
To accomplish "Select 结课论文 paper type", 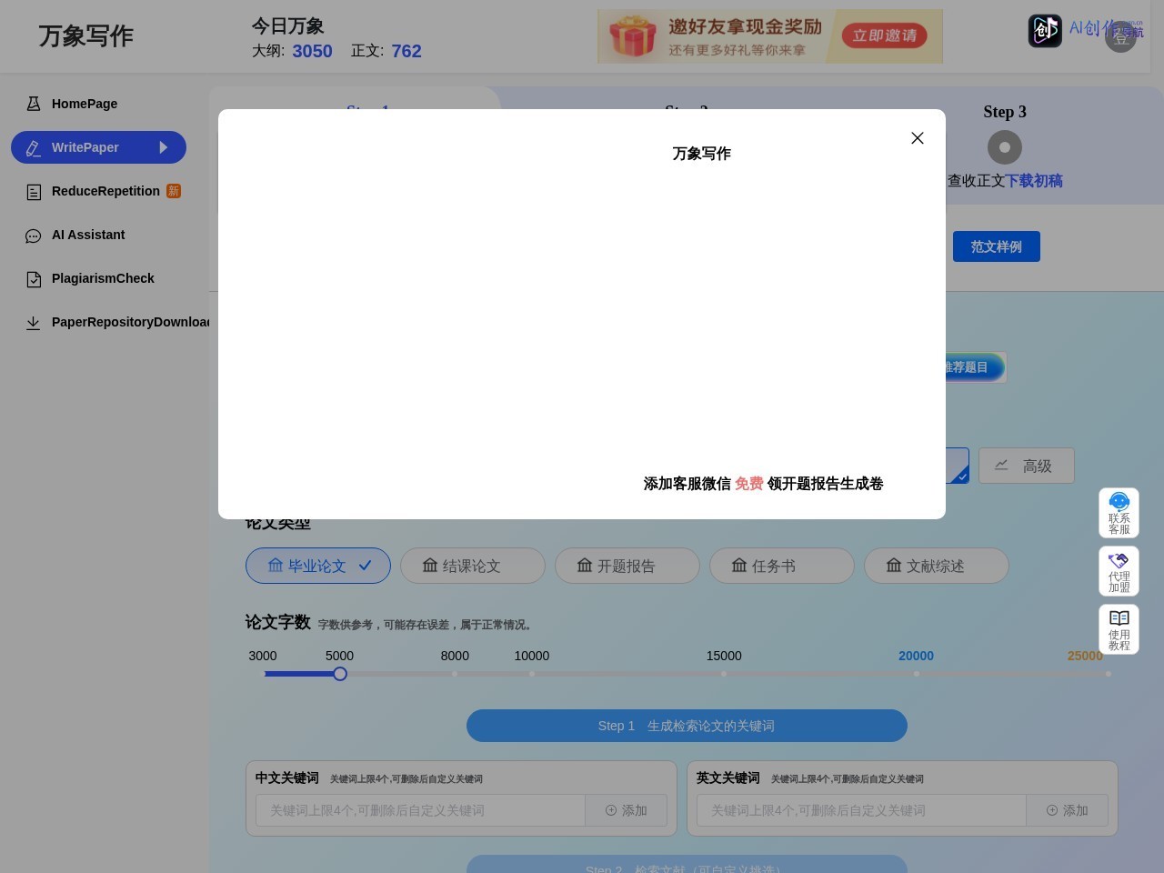I will (473, 566).
